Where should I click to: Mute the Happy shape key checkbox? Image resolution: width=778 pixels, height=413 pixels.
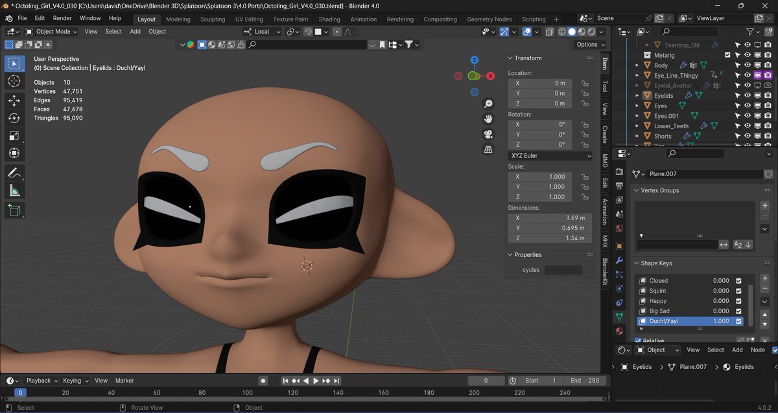[x=738, y=301]
